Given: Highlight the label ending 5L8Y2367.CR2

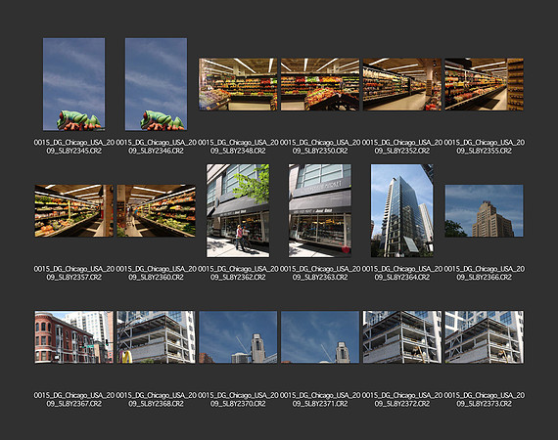Looking at the screenshot, I should point(74,400).
